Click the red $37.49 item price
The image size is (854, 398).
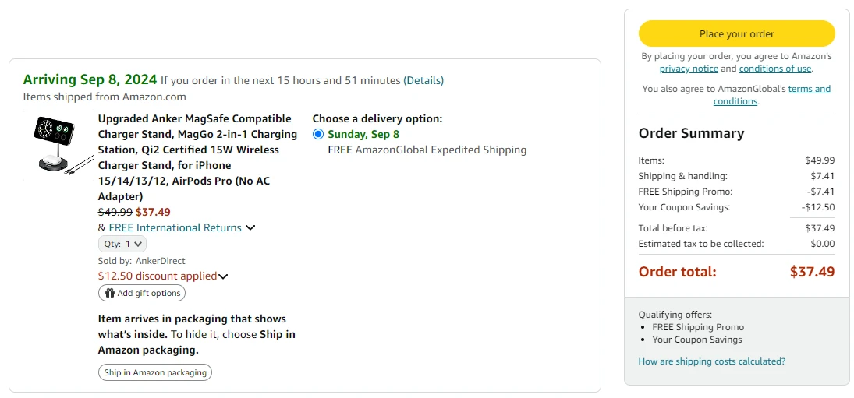click(153, 212)
